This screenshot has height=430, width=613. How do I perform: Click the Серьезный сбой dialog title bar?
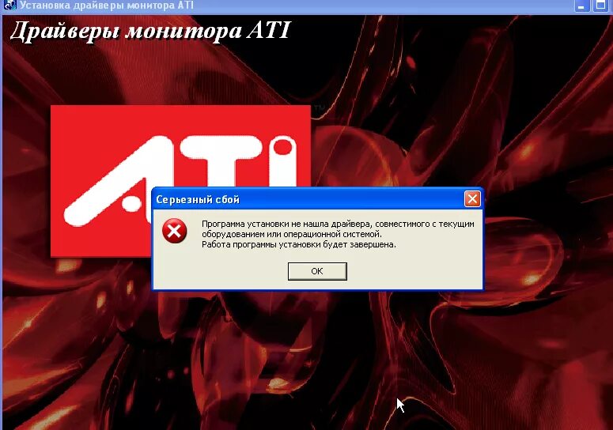click(x=305, y=199)
